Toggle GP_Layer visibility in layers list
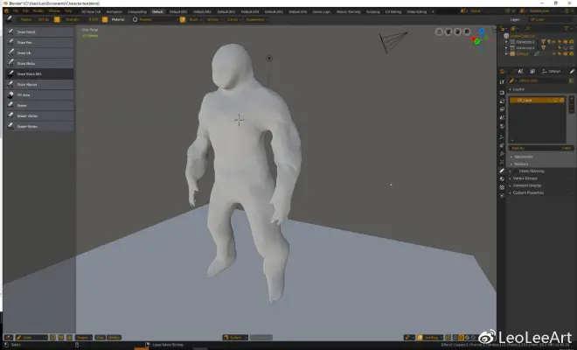The width and height of the screenshot is (577, 350). pyautogui.click(x=556, y=101)
